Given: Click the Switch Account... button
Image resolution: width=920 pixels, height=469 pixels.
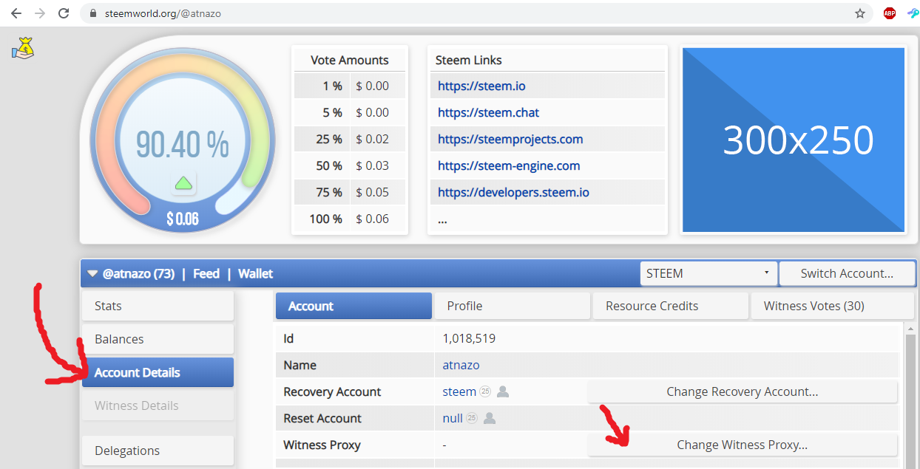Looking at the screenshot, I should [x=847, y=273].
